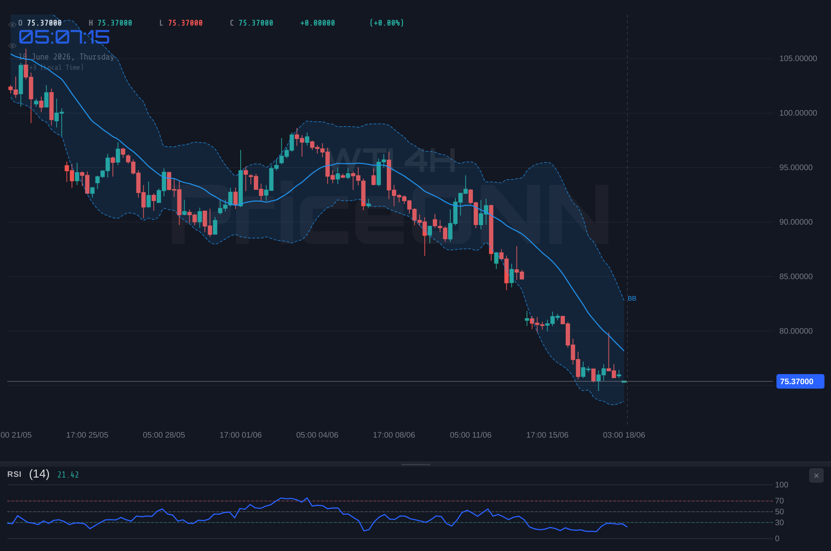Select the RSI indicator title
Viewport: 831px width, 551px height.
point(14,474)
